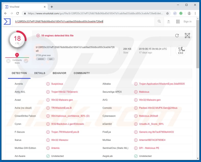Click Trojan/Win32.TSGeneric detection text
This screenshot has height=162, width=201.
tap(65, 92)
